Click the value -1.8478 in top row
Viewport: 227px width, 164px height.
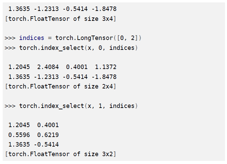pyautogui.click(x=104, y=9)
